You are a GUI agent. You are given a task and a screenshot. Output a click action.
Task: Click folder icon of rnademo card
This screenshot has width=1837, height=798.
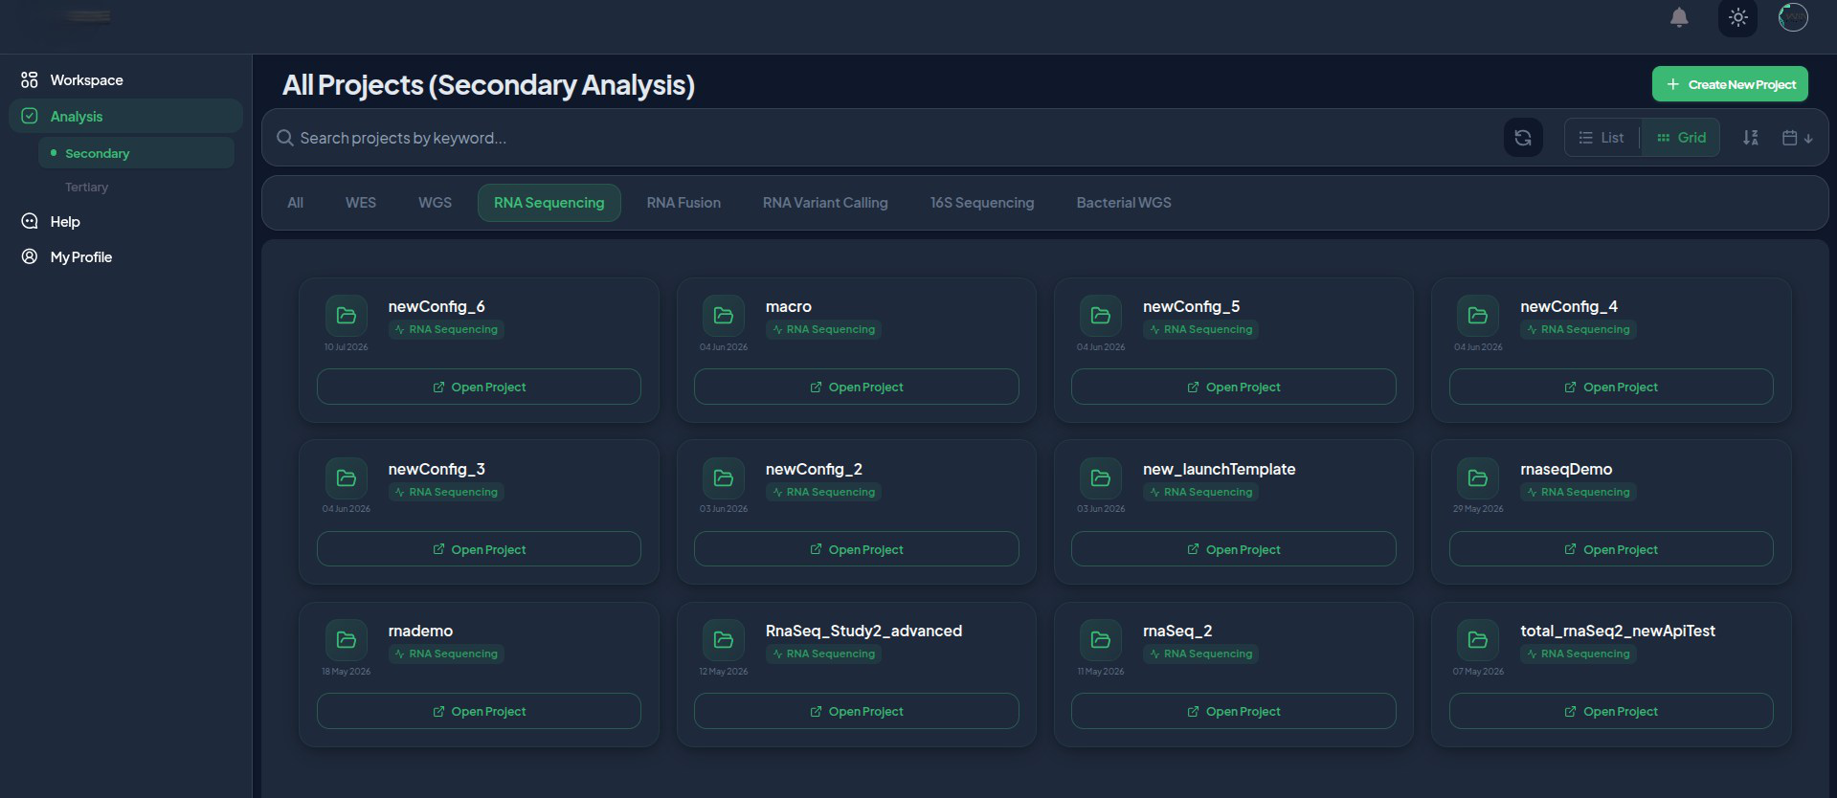(347, 640)
